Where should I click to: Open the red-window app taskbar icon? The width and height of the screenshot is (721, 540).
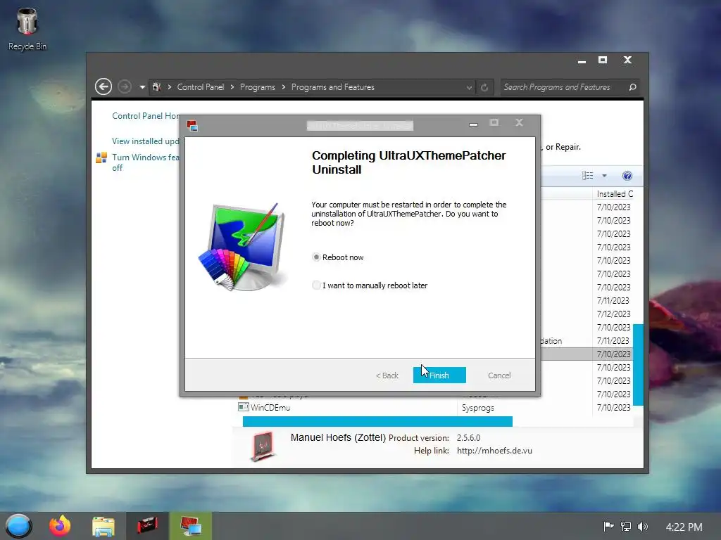147,526
